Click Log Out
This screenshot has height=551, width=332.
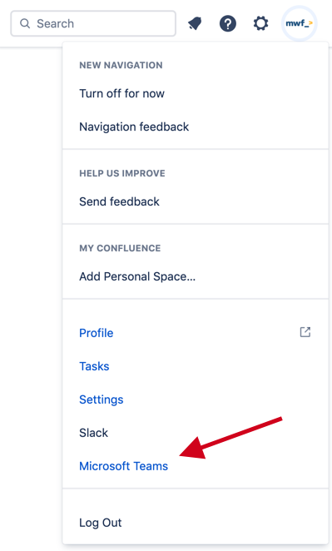[101, 523]
